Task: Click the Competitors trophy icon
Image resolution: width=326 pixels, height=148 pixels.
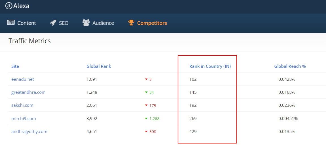Action: (131, 23)
